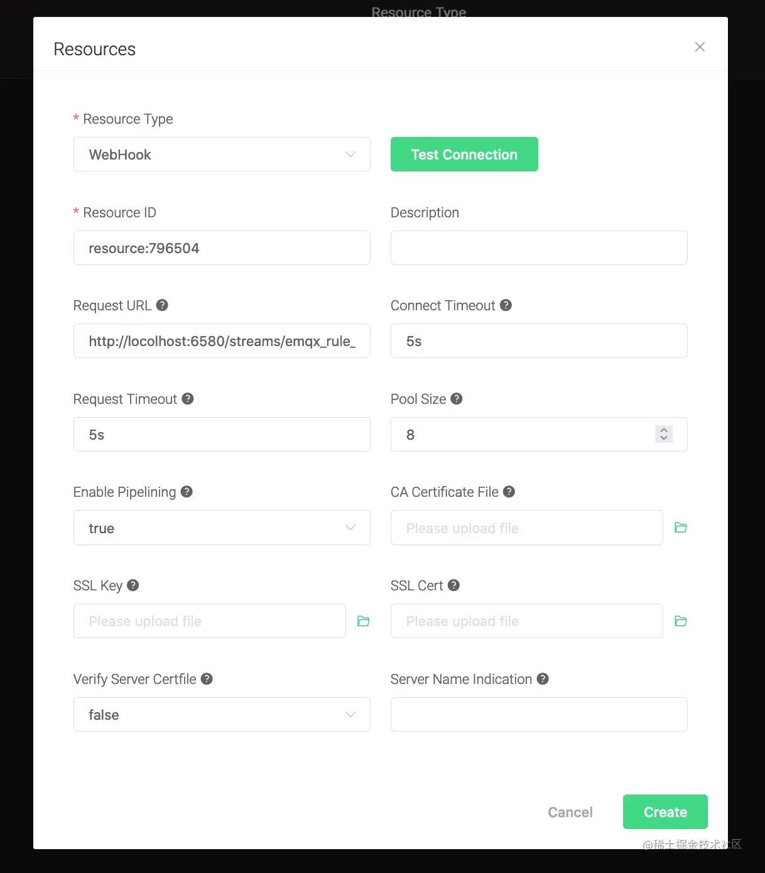Click the SSL Cert help icon
This screenshot has width=765, height=873.
tap(454, 585)
